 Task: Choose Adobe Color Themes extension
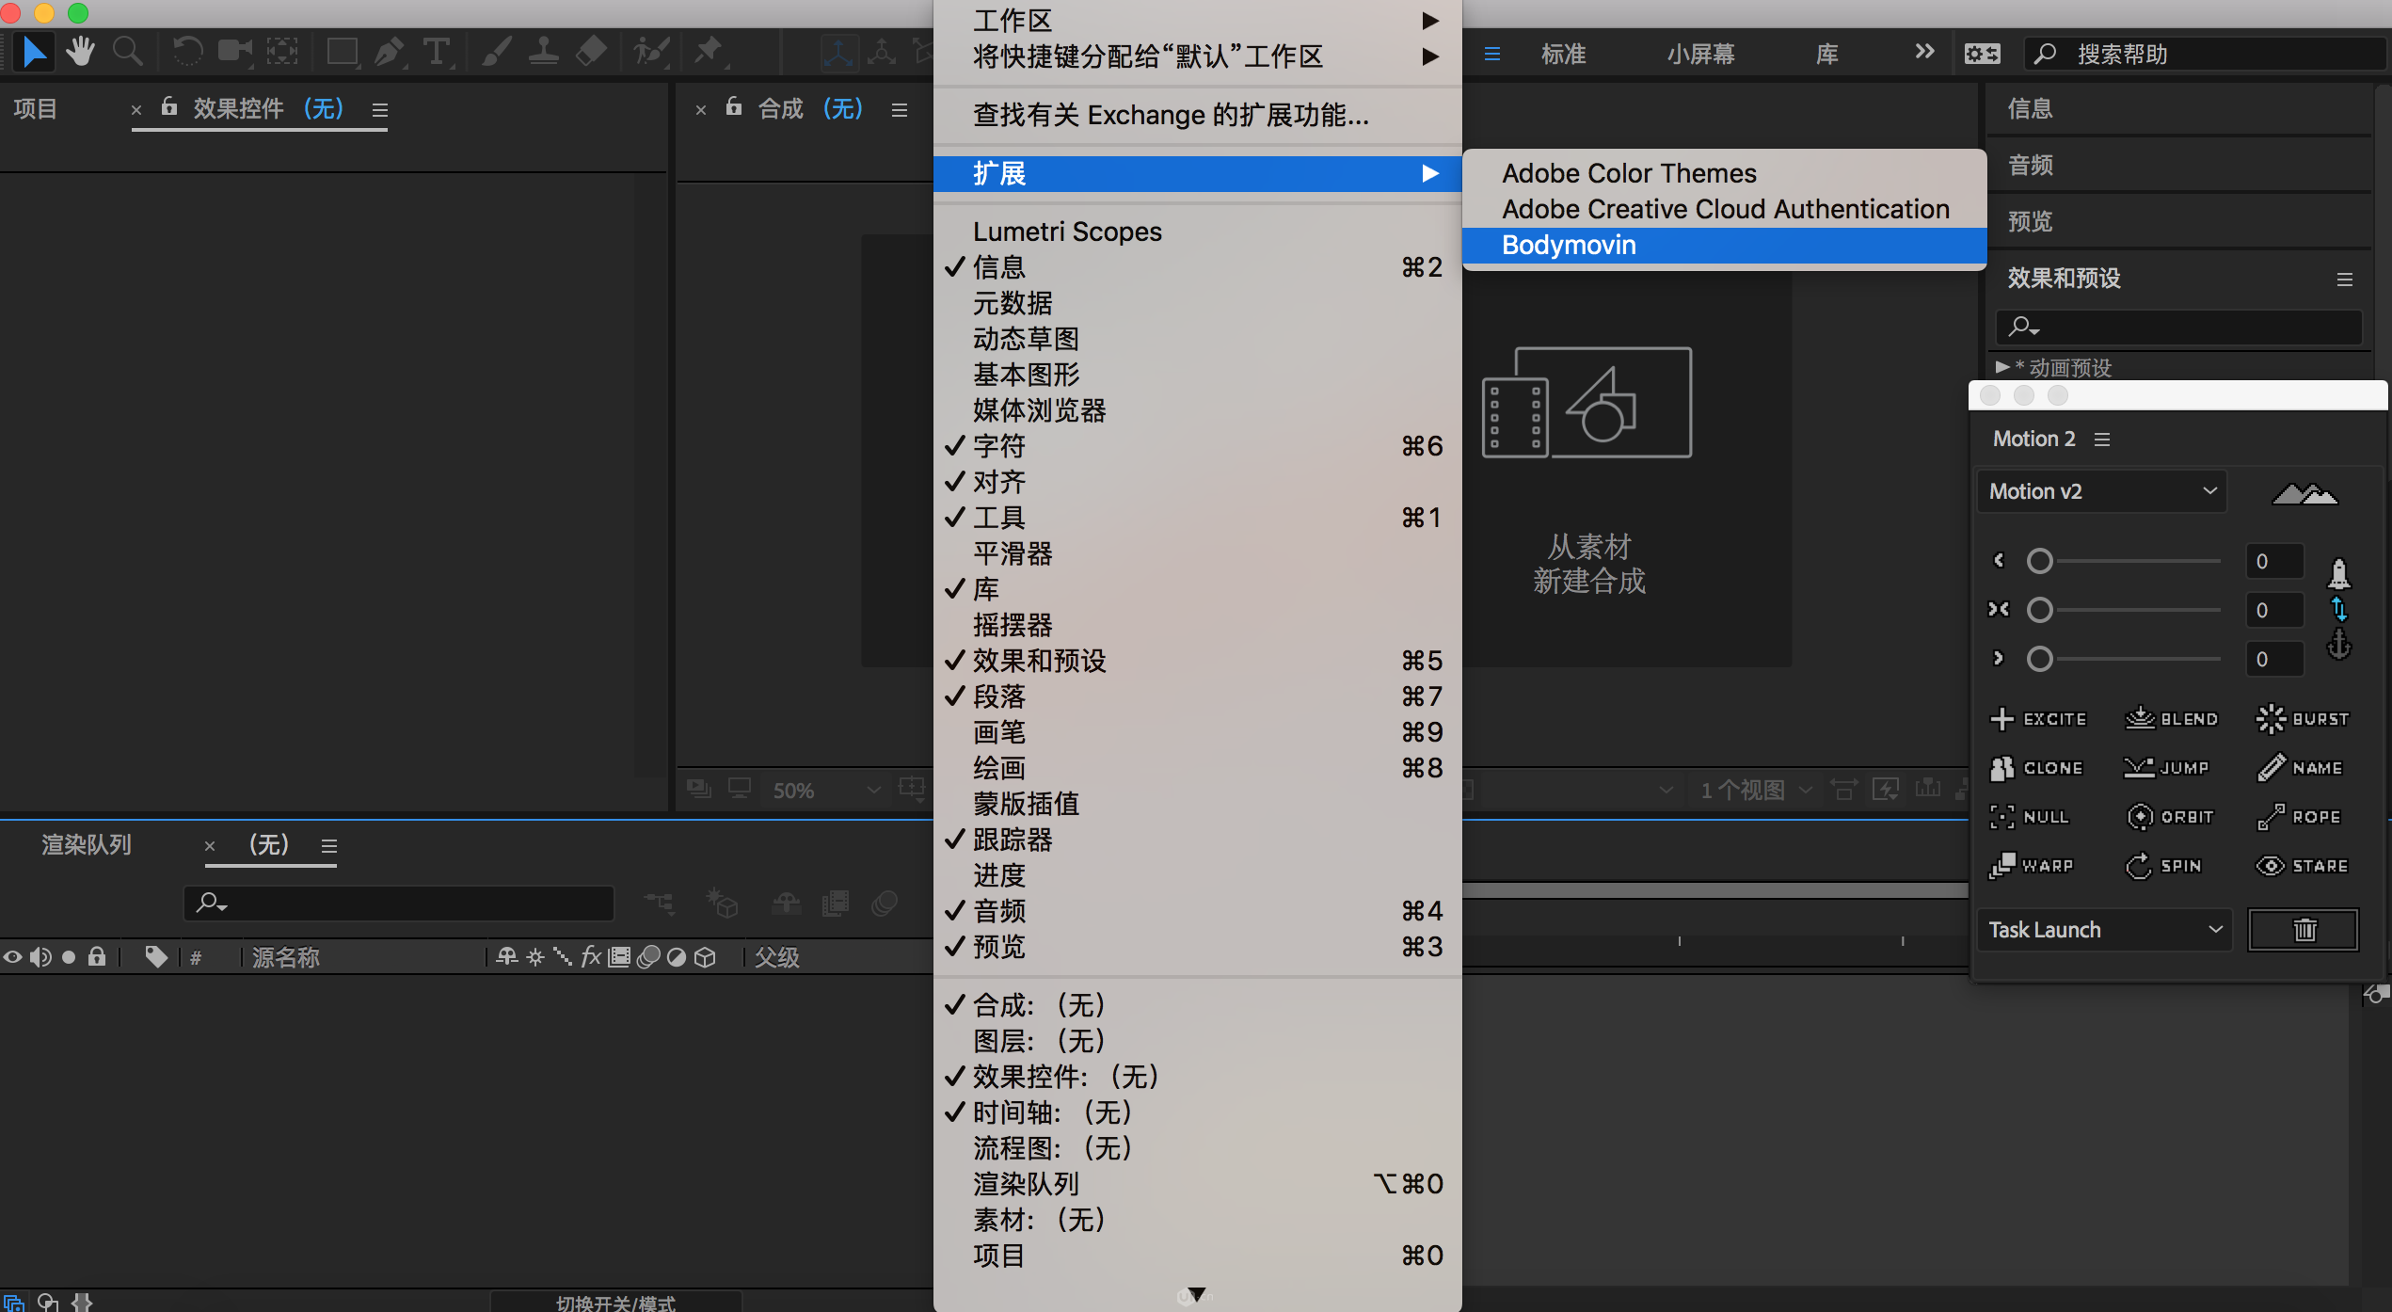coord(1629,173)
